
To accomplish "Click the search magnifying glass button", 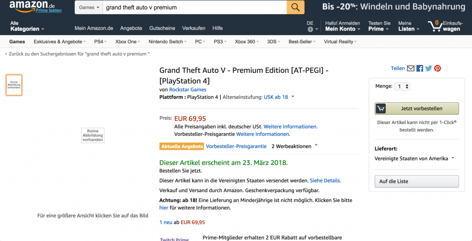I will [x=295, y=7].
